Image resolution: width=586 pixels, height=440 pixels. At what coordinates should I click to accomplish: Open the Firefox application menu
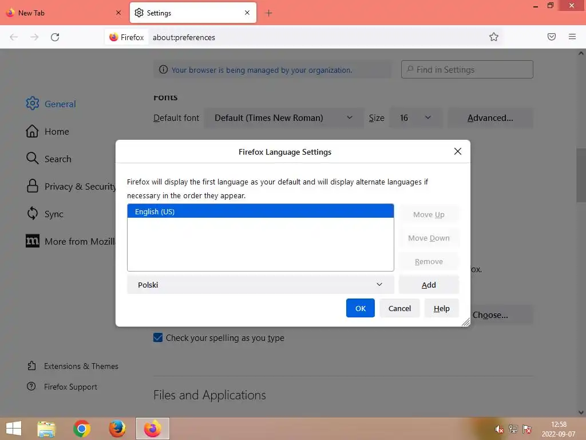pyautogui.click(x=572, y=37)
